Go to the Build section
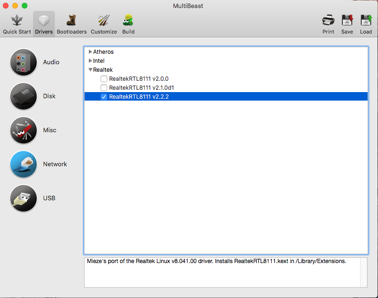The width and height of the screenshot is (378, 298). coord(128,24)
